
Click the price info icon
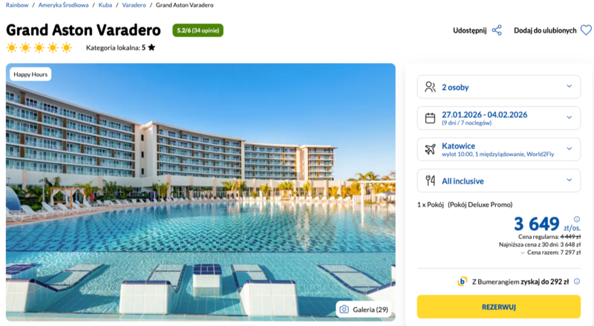(577, 219)
